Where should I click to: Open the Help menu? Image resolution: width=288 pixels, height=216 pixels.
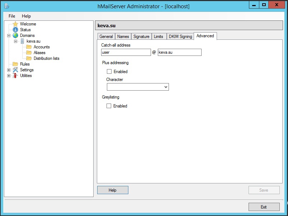[x=26, y=16]
